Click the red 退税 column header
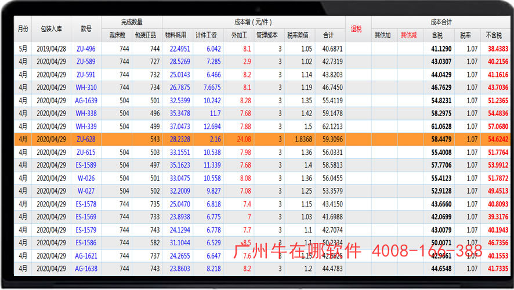The width and height of the screenshot is (514, 290). point(356,29)
